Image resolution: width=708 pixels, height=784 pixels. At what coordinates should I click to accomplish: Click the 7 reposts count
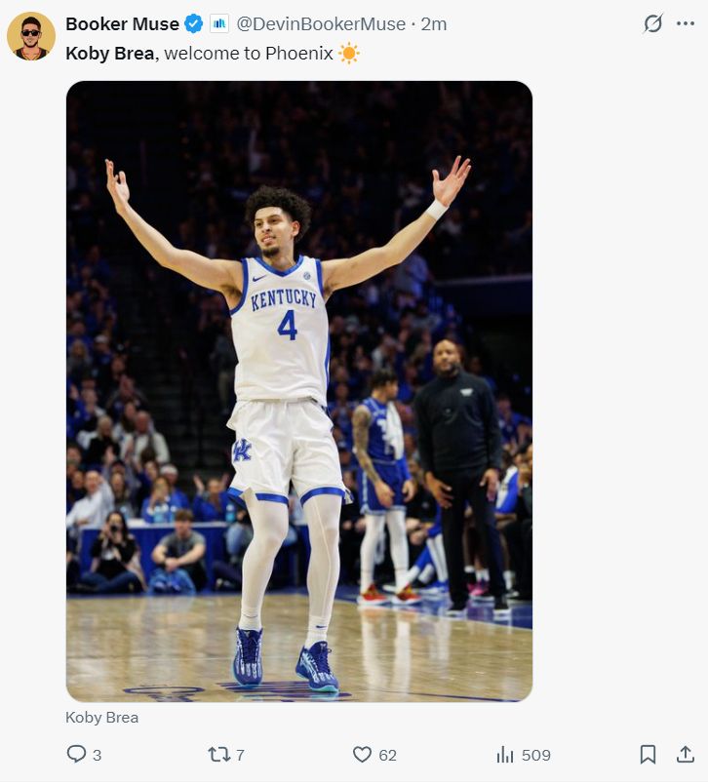pyautogui.click(x=240, y=755)
